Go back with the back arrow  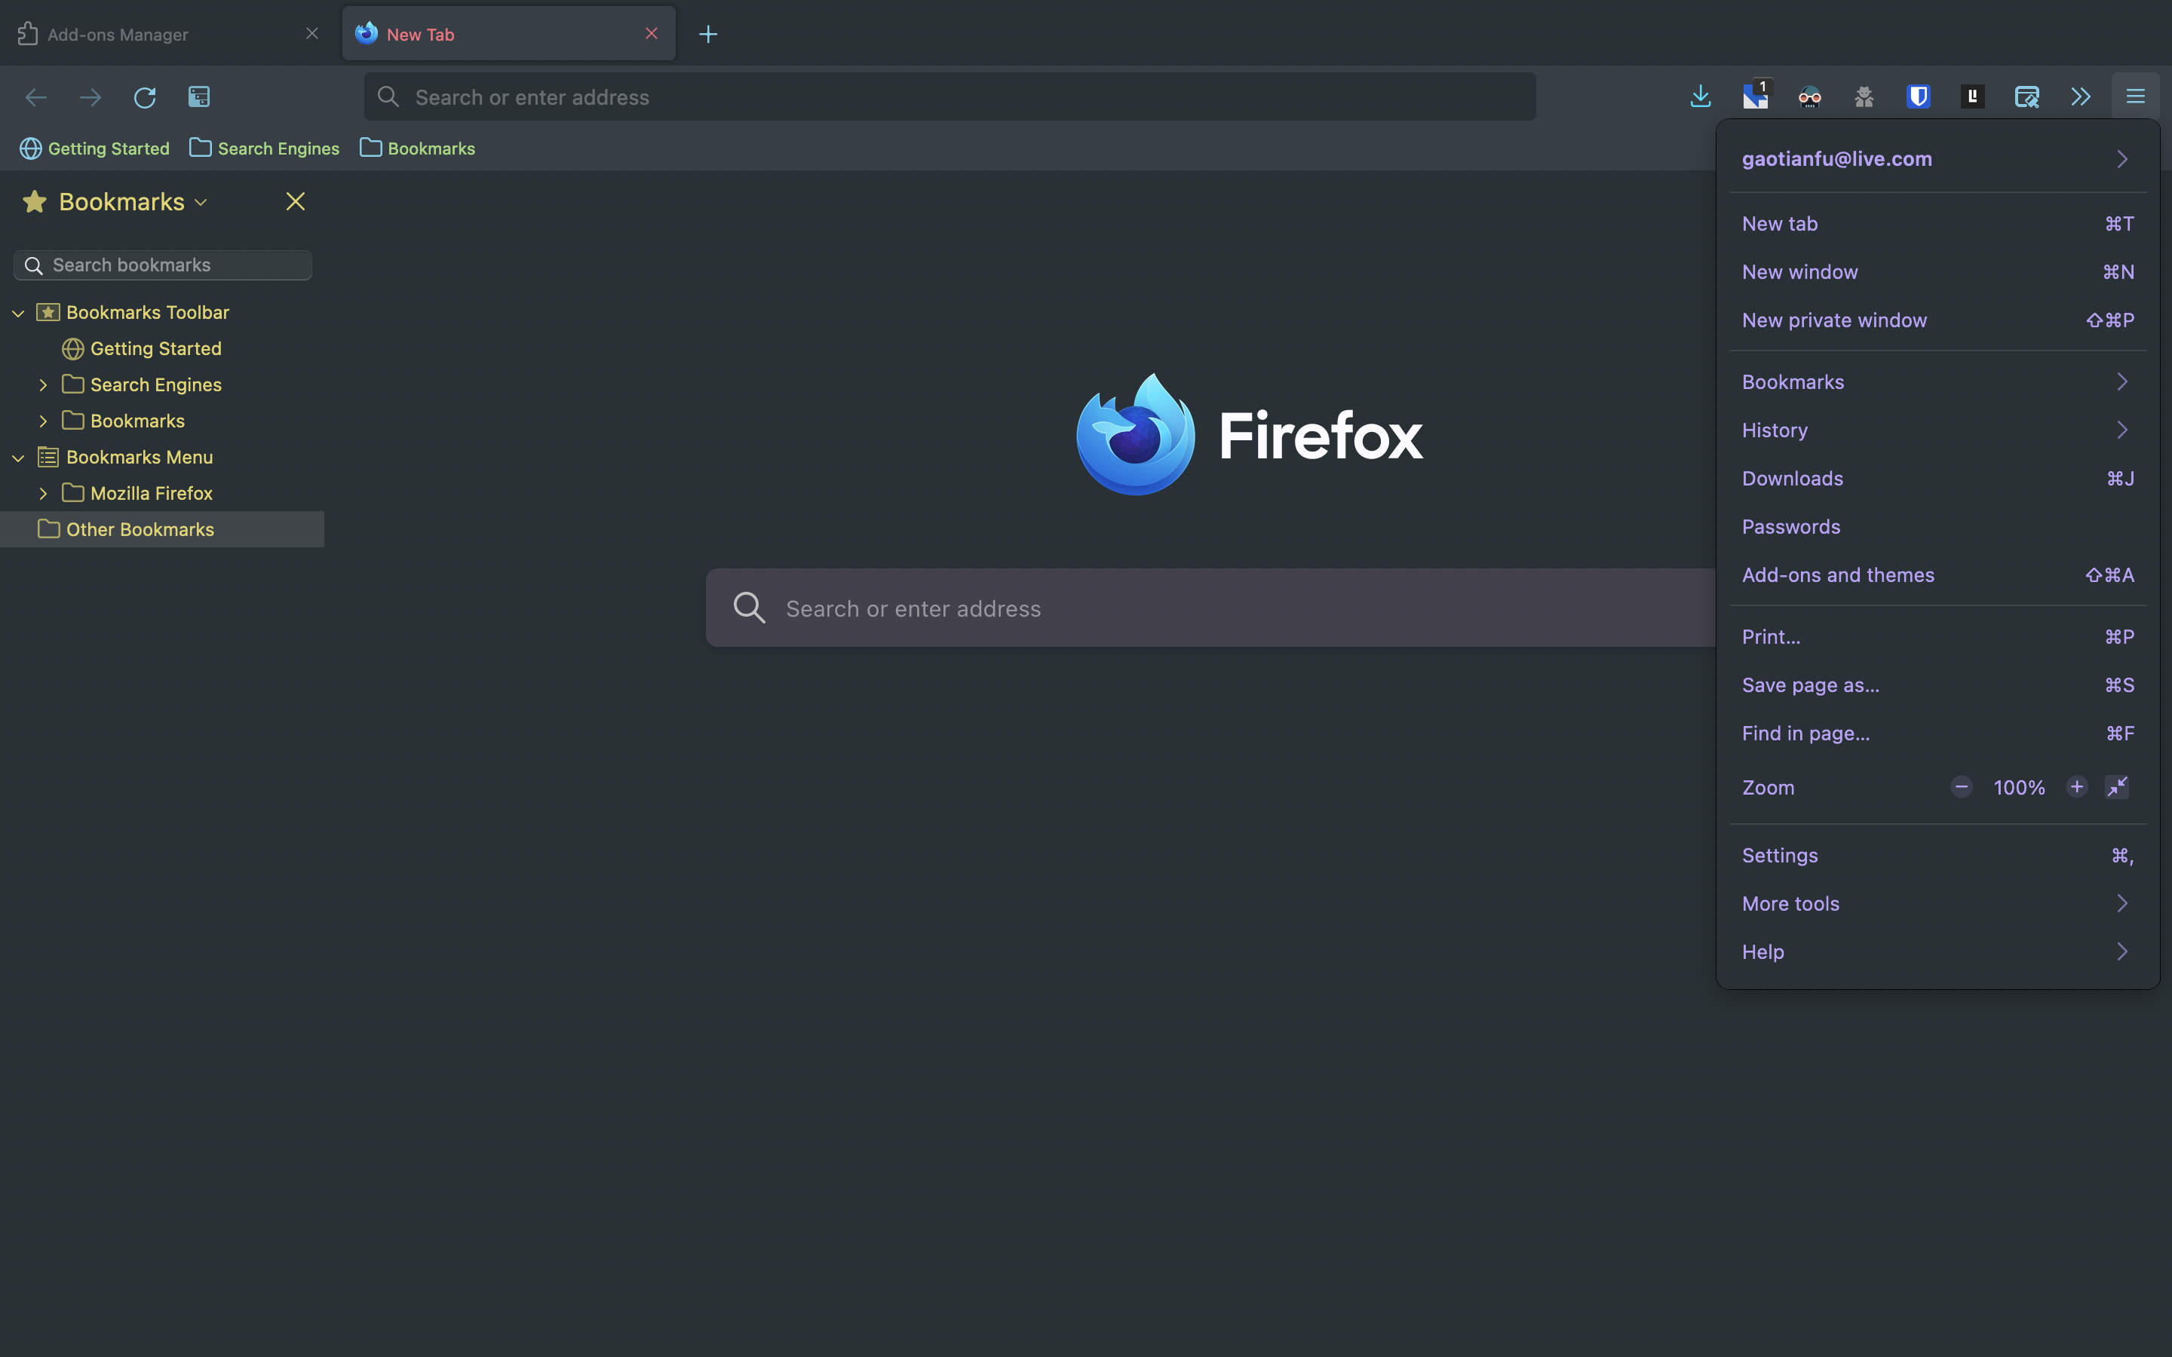(36, 97)
